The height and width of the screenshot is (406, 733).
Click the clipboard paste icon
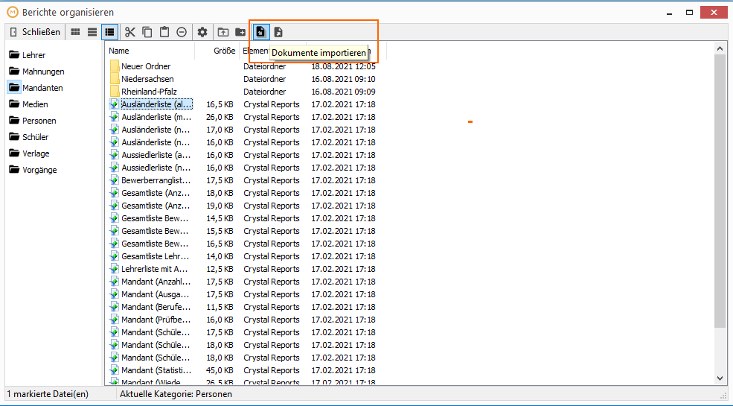click(164, 32)
